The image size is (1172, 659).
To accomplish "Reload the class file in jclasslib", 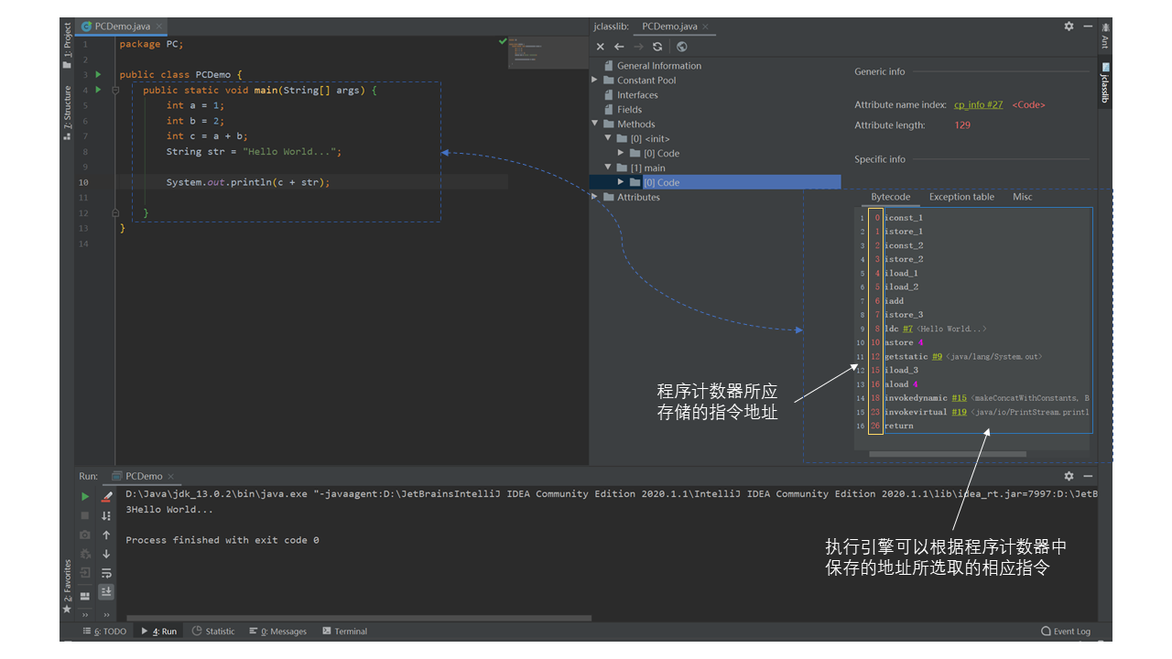I will coord(657,47).
